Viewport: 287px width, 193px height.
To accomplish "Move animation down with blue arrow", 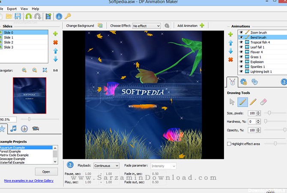I will coord(230,51).
